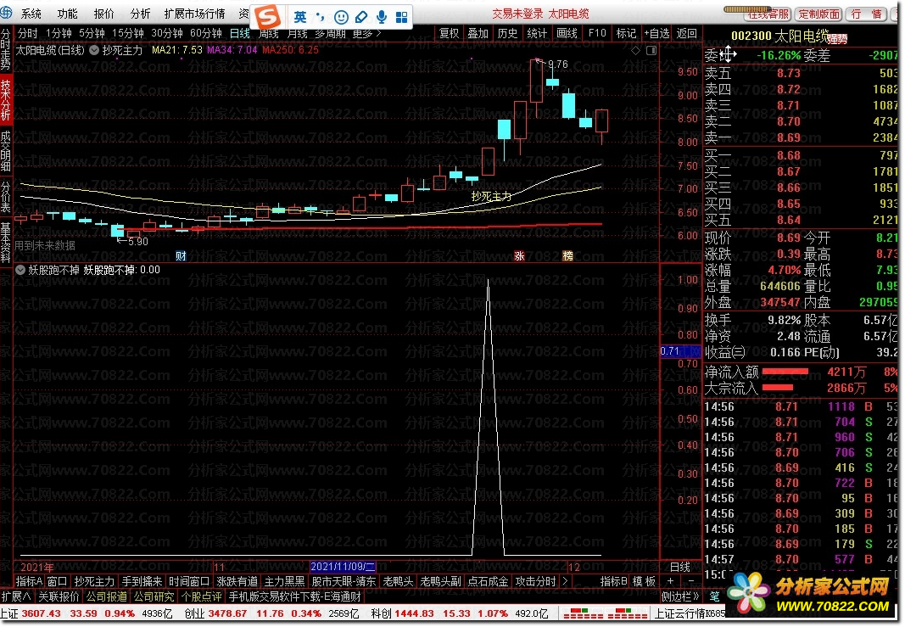Click 定制版面 layout button
This screenshot has width=905, height=627.
coord(818,14)
